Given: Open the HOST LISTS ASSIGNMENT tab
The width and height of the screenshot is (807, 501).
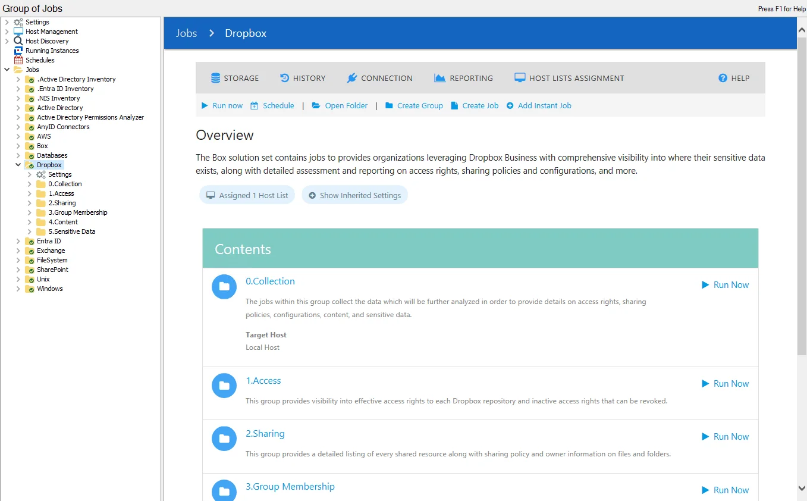Looking at the screenshot, I should [569, 78].
